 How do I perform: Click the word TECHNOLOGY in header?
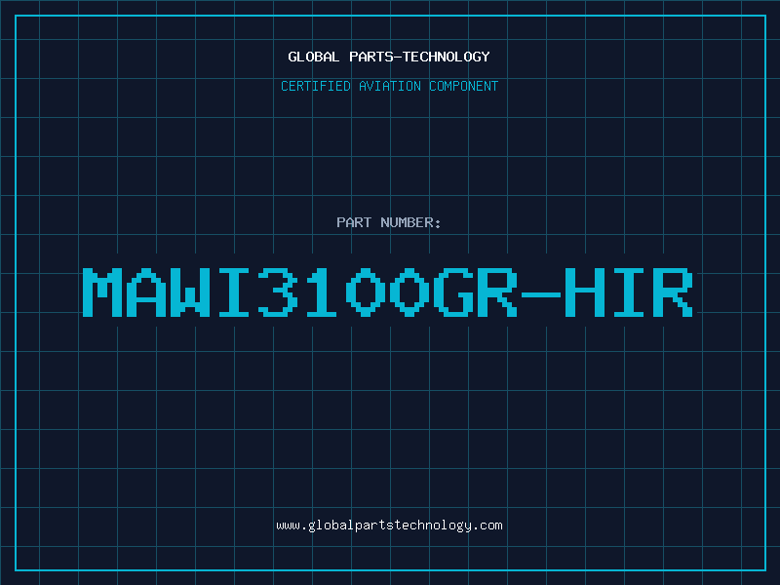447,57
